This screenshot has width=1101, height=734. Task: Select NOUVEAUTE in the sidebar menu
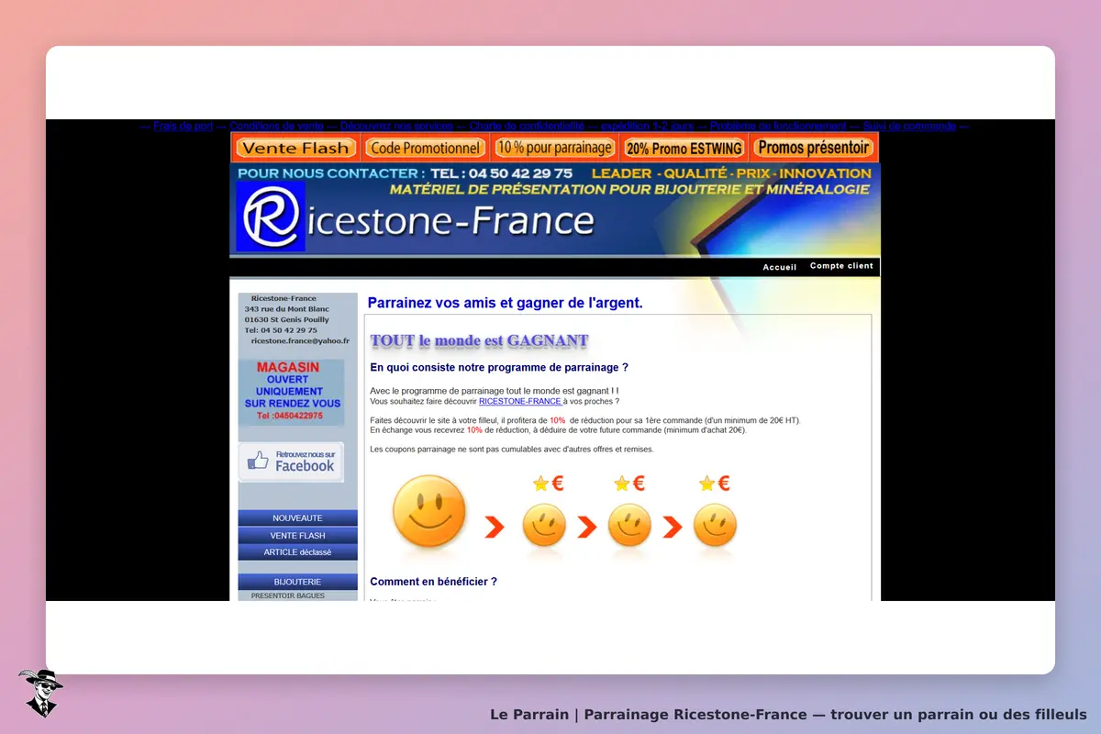pyautogui.click(x=297, y=518)
